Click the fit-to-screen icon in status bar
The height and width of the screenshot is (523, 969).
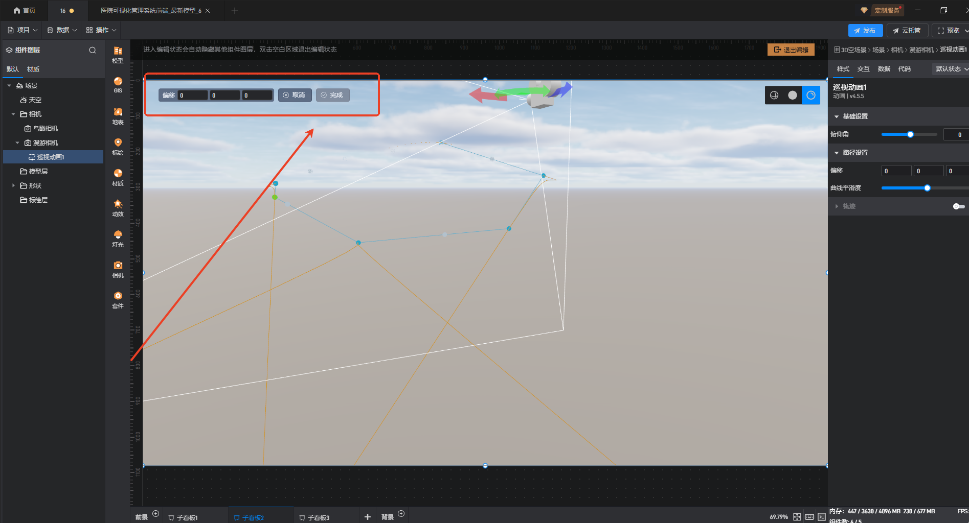pyautogui.click(x=797, y=517)
